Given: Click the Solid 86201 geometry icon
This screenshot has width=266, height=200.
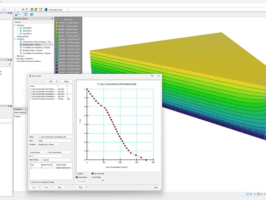Looking at the screenshot, I should click(x=21, y=28).
